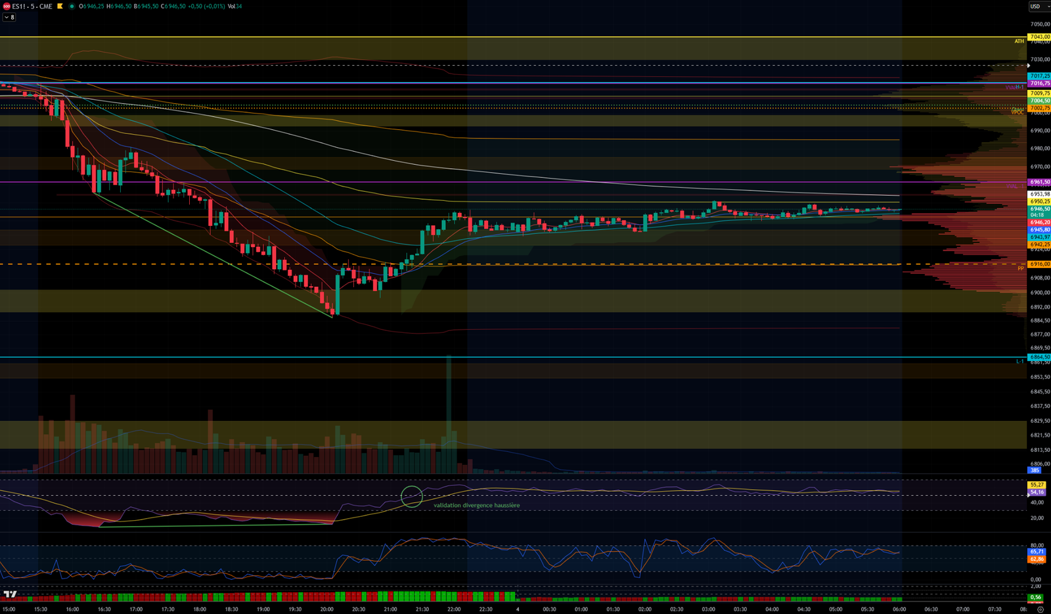Select the 6916,00 orange pivot price label

1039,264
